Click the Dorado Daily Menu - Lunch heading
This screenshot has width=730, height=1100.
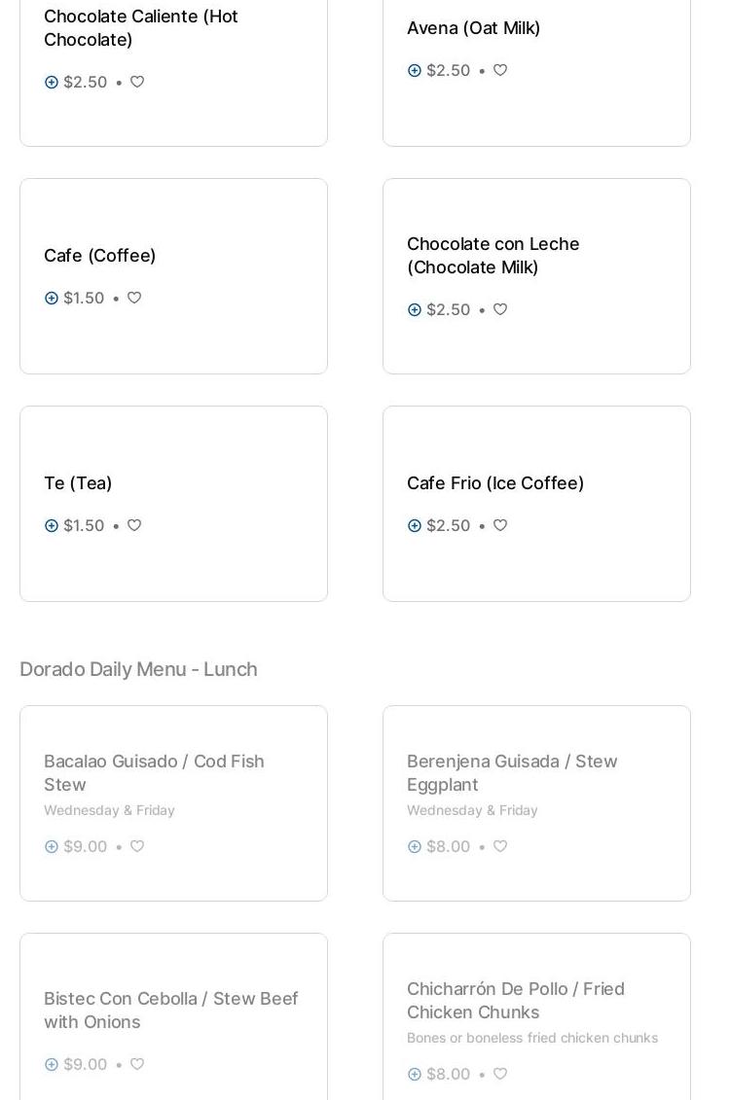(x=138, y=669)
